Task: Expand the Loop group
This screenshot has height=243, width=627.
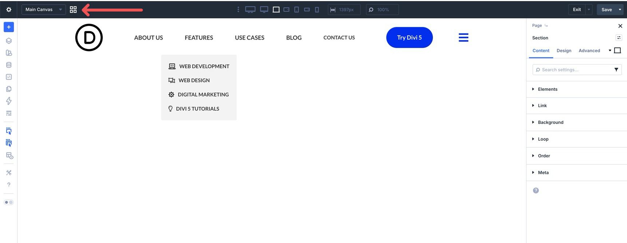Action: pos(577,139)
